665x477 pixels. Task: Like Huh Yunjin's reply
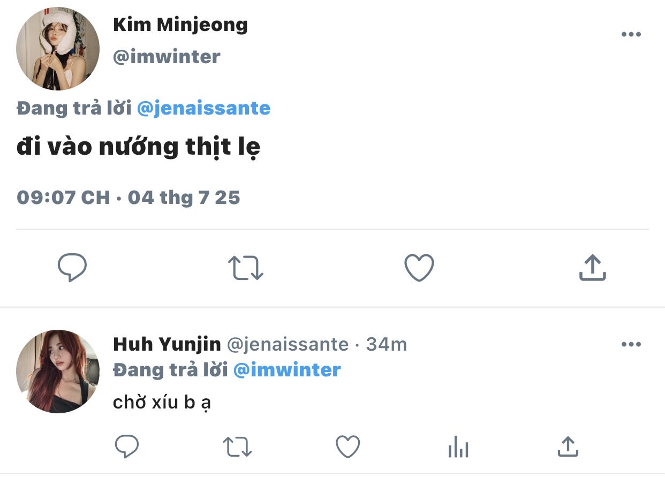click(x=347, y=446)
